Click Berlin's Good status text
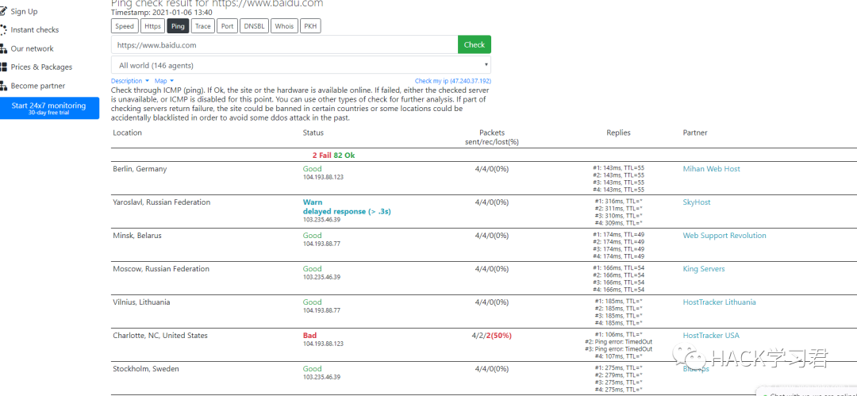This screenshot has width=857, height=396. click(x=312, y=169)
